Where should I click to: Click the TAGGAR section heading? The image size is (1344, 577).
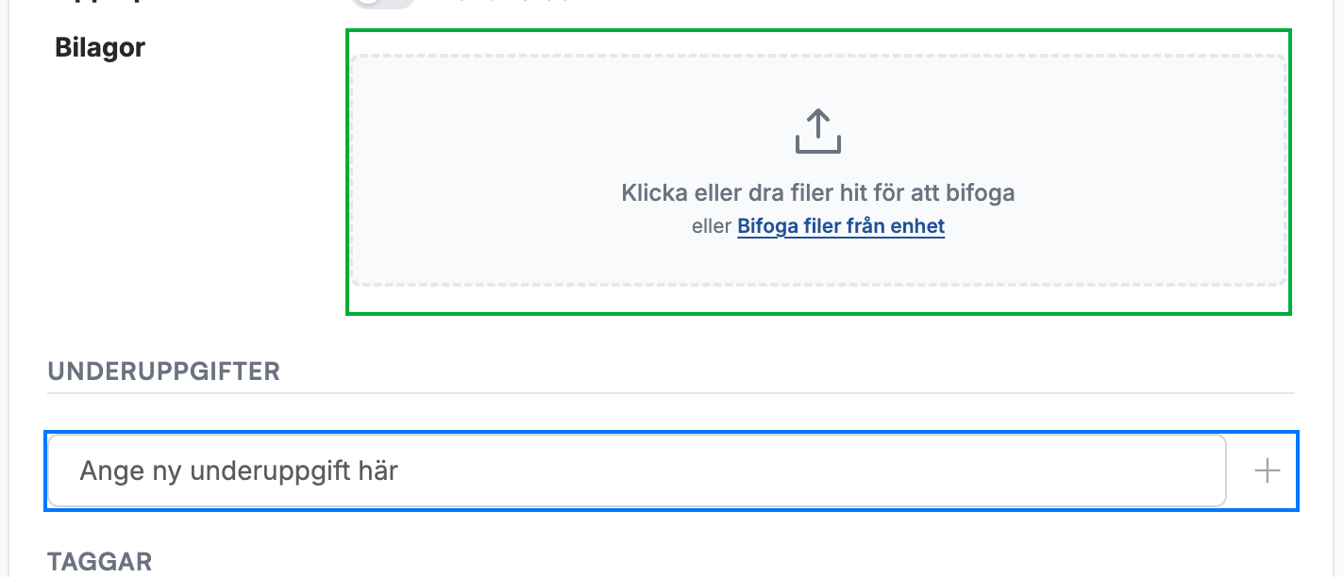coord(100,563)
